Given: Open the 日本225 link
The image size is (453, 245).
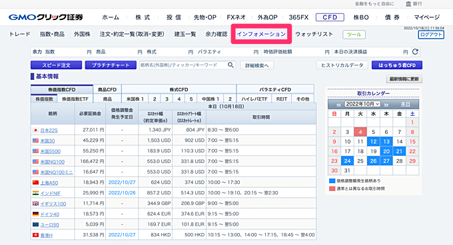Looking at the screenshot, I should (49, 130).
